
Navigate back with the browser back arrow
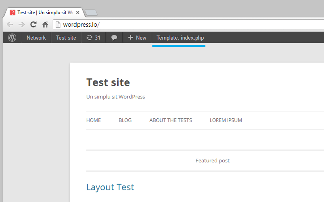coord(10,24)
